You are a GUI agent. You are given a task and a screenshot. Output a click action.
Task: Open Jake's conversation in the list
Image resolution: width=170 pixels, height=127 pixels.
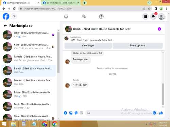click(28, 35)
